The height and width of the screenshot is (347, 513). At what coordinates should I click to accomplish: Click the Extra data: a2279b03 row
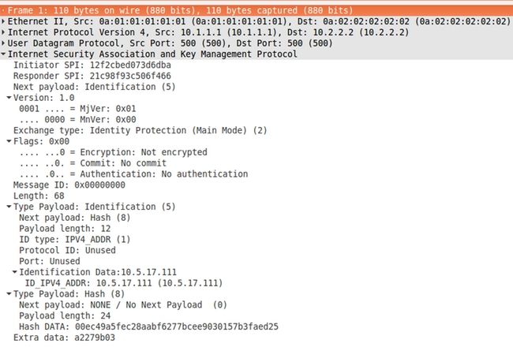pos(65,337)
